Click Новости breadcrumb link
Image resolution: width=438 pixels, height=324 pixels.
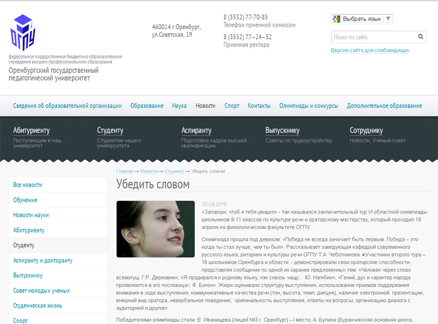point(149,171)
